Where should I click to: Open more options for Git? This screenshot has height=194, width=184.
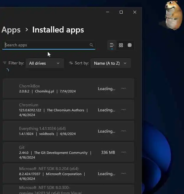[124, 152]
